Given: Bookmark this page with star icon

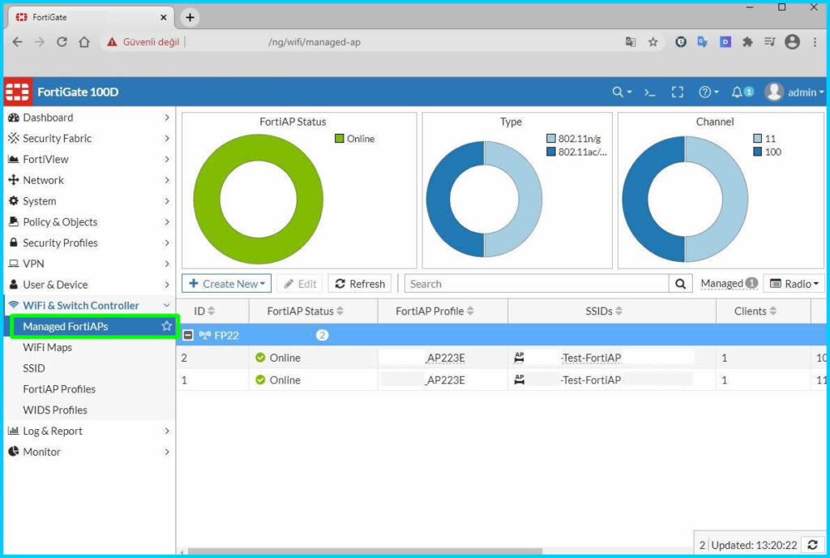Looking at the screenshot, I should click(x=653, y=42).
